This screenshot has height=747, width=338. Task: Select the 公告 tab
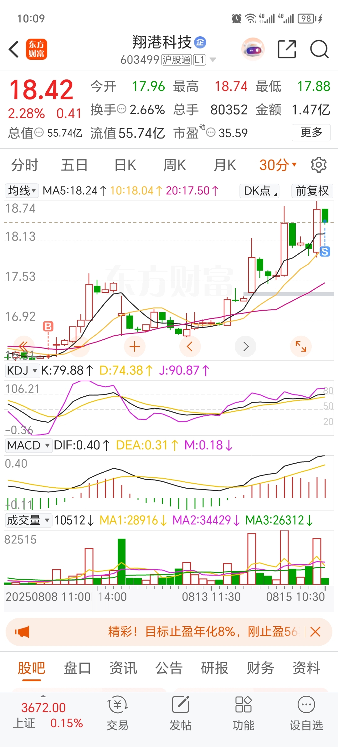pyautogui.click(x=169, y=668)
